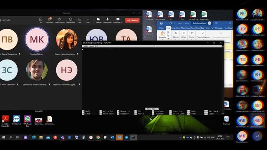Open the Windows Start menu
Image resolution: width=267 pixels, height=150 pixels.
point(3,137)
